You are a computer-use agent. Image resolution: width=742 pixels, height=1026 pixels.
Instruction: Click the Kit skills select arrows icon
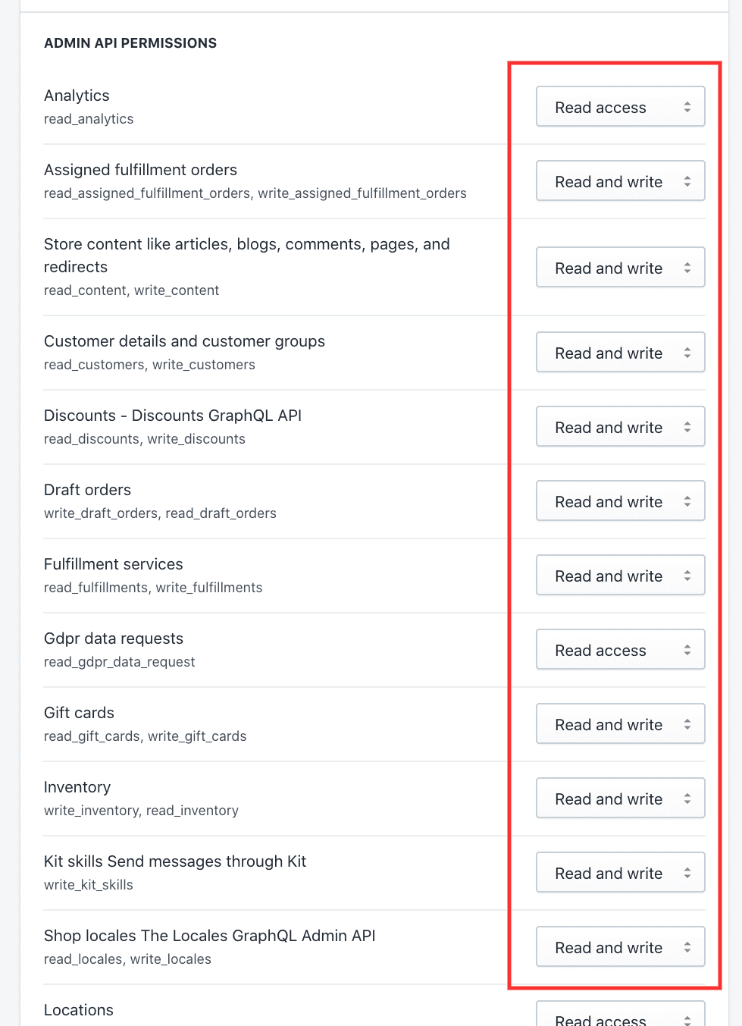[x=687, y=873]
